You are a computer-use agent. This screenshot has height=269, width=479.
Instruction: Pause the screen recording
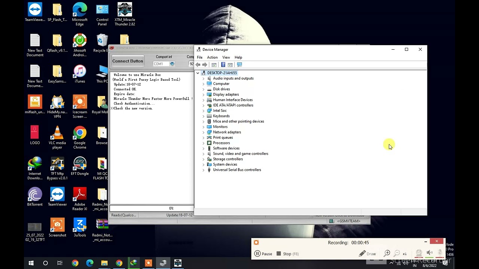click(x=263, y=254)
